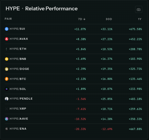Click the +667.88% 1Y value
Screen dimensions: 149x140
[x=135, y=129]
